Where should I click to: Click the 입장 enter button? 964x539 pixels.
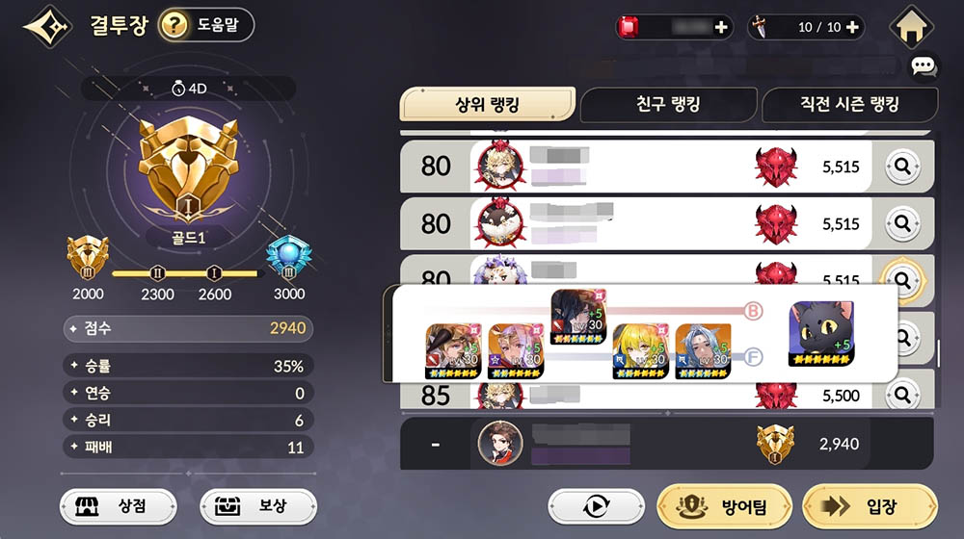870,507
